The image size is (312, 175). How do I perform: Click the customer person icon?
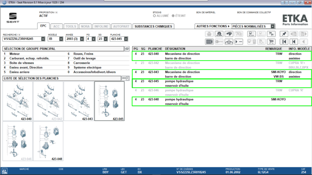click(x=261, y=42)
